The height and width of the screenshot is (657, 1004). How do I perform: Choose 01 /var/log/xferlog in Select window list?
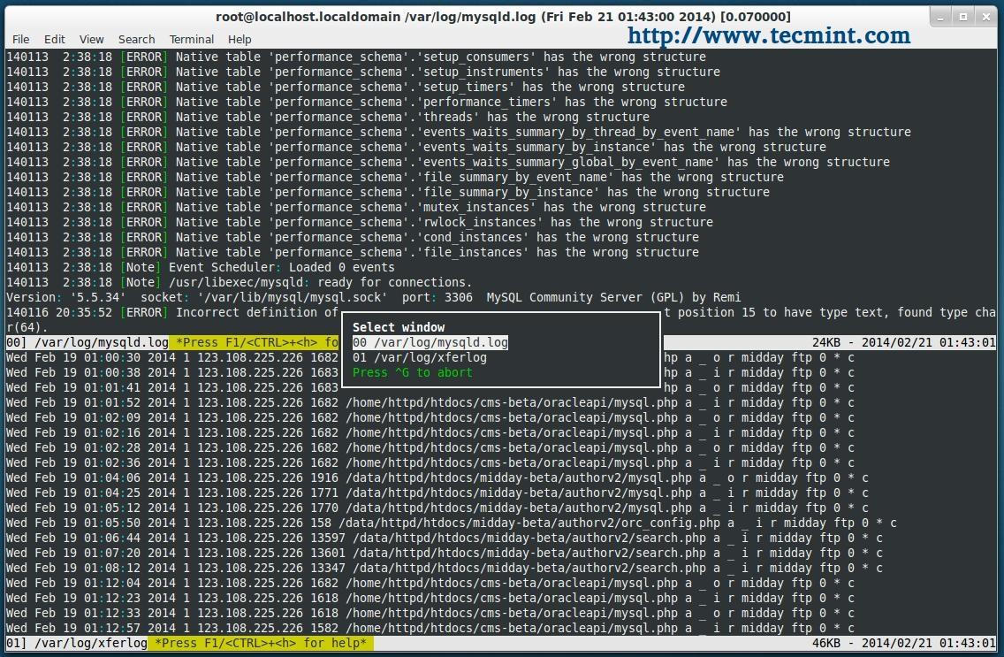[419, 357]
